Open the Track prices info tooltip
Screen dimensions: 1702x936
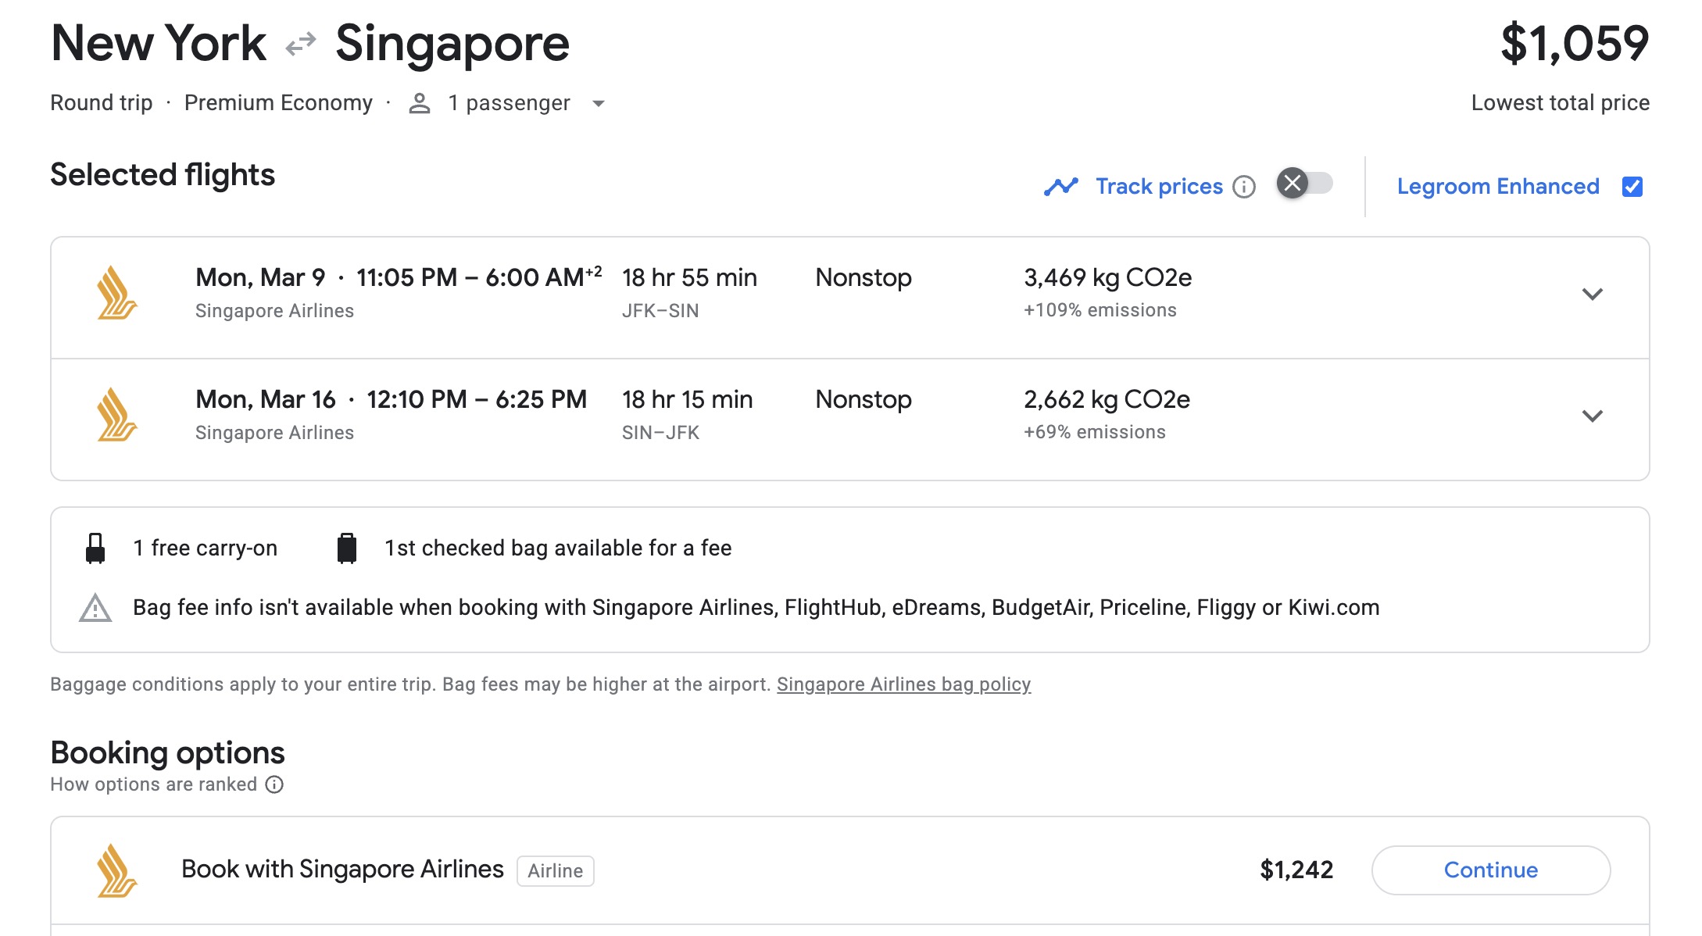(x=1245, y=187)
